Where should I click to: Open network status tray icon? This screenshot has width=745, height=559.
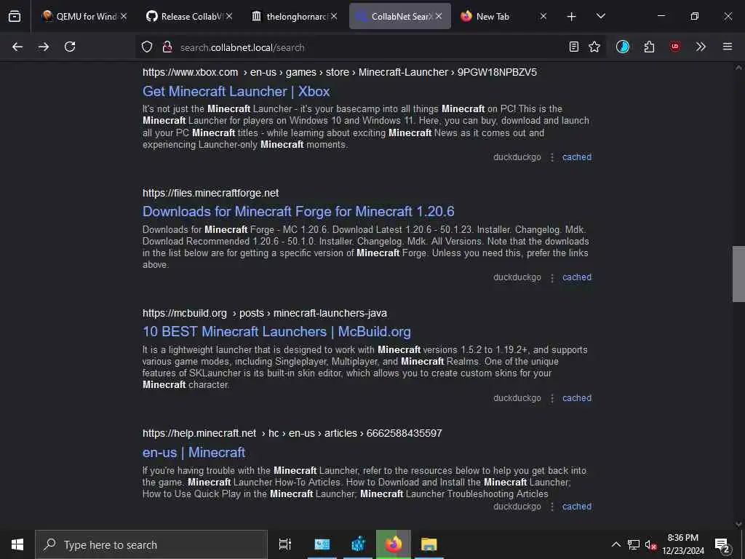point(634,544)
